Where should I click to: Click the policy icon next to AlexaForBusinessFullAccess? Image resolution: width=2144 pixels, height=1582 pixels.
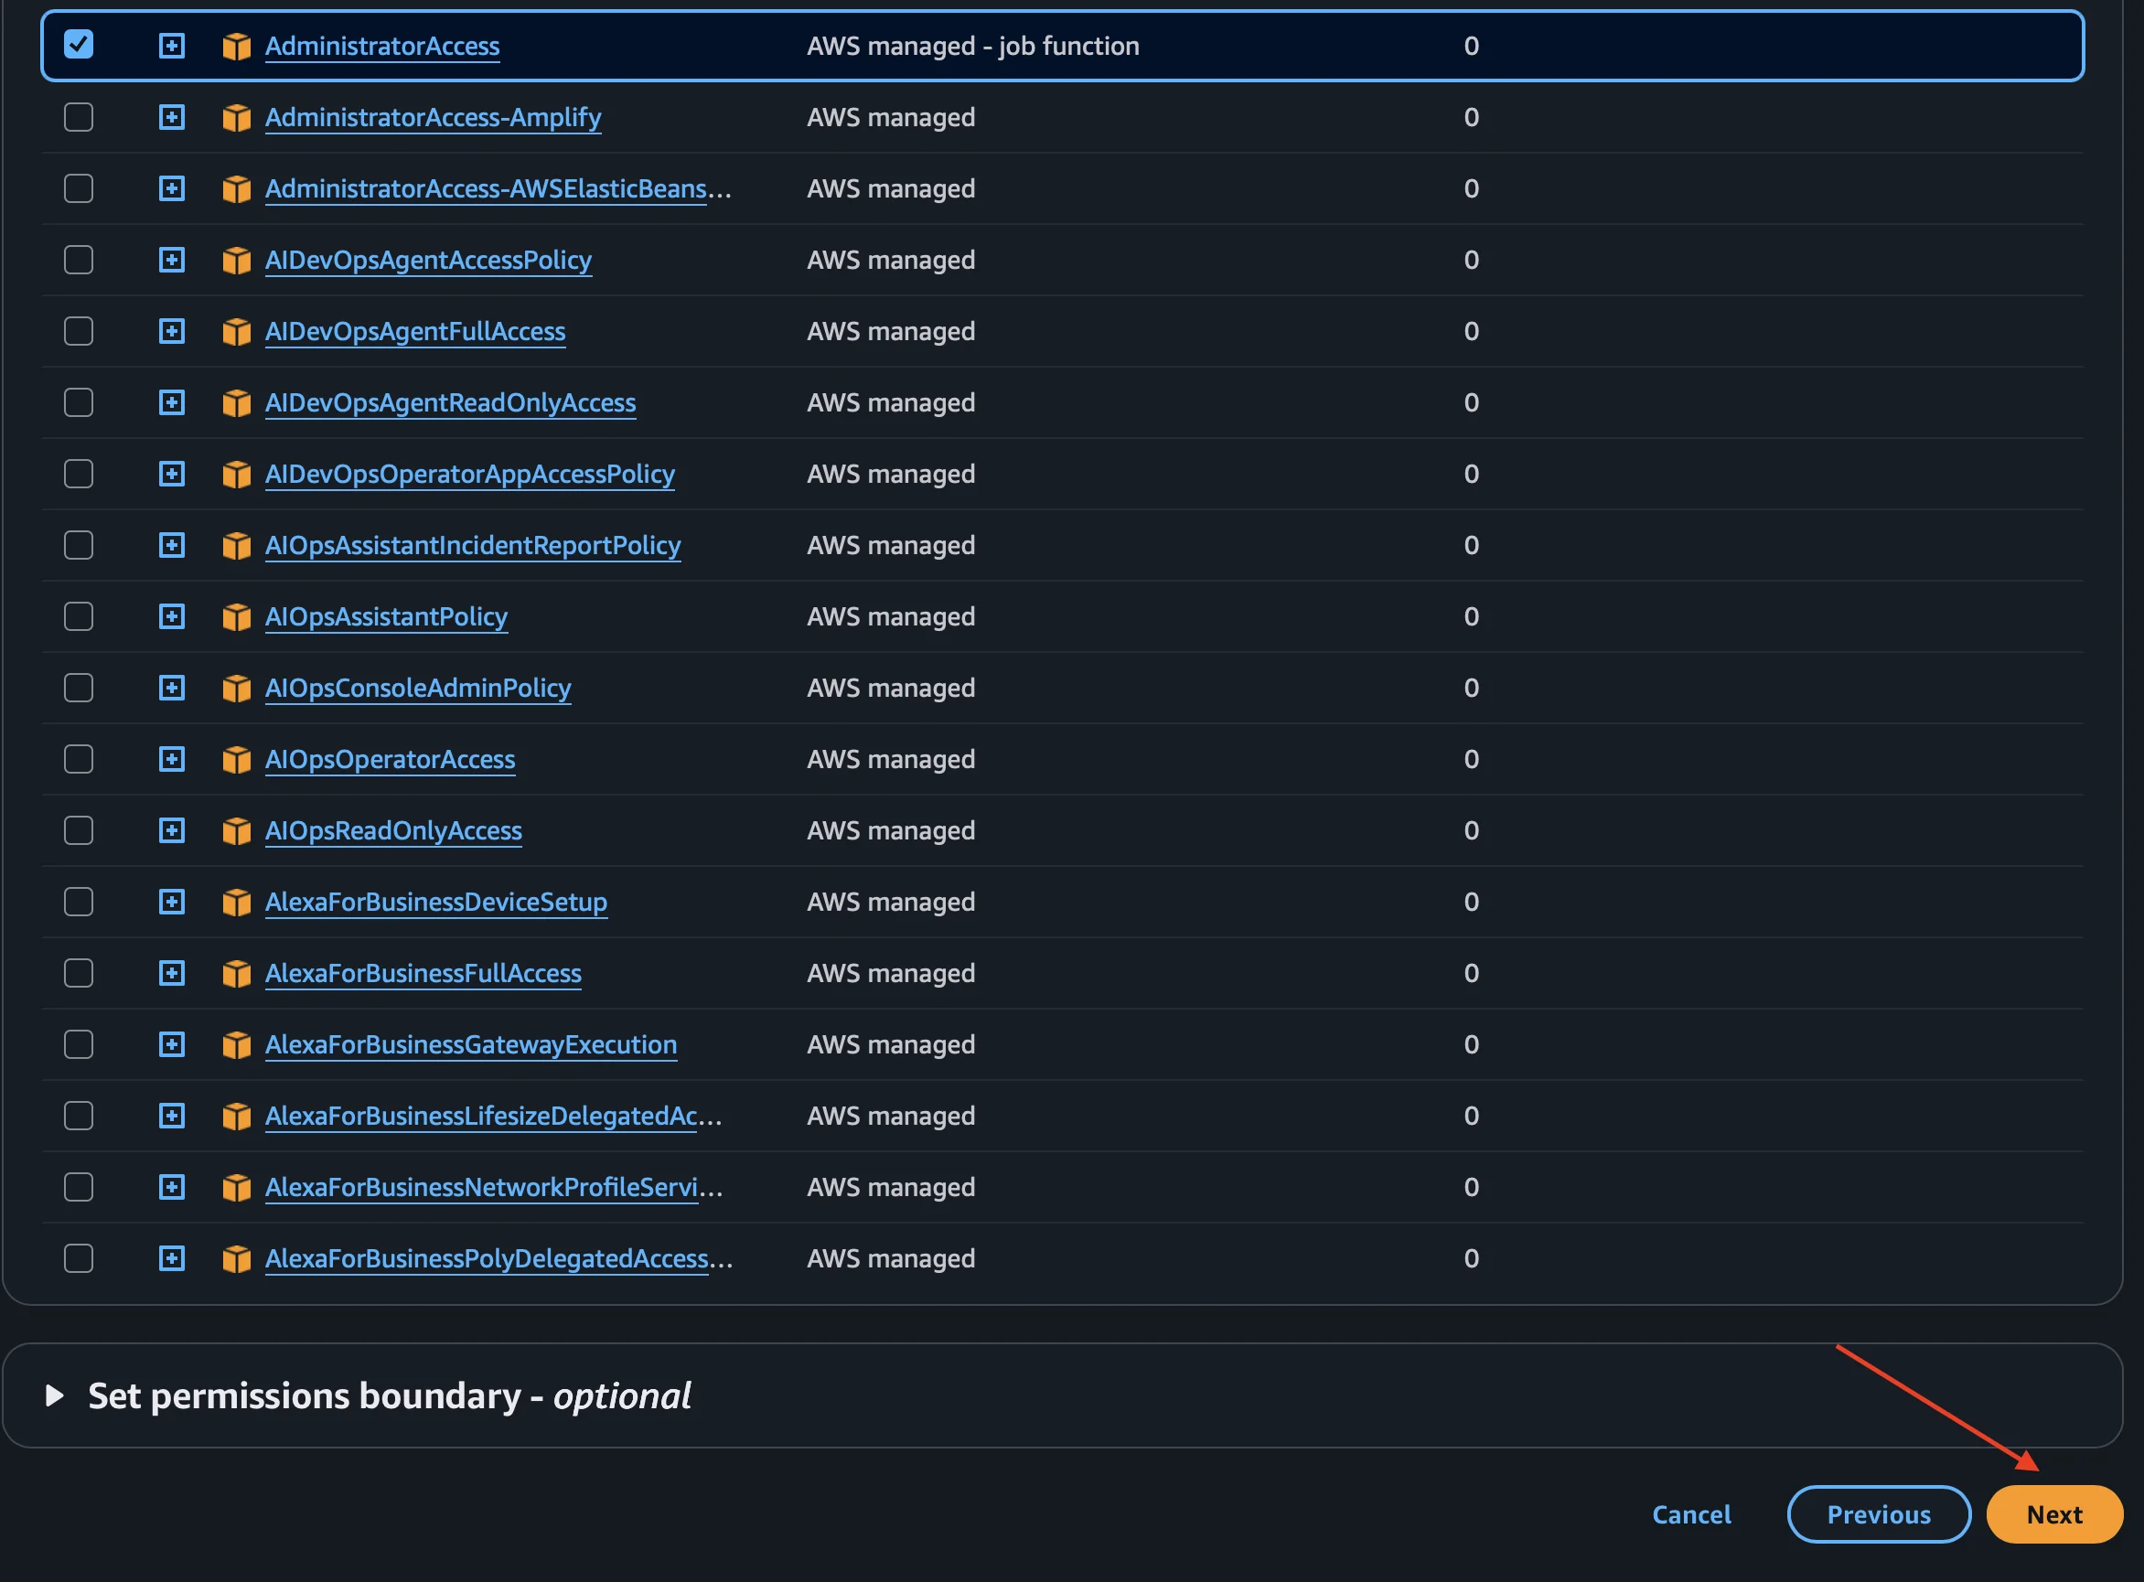click(237, 973)
